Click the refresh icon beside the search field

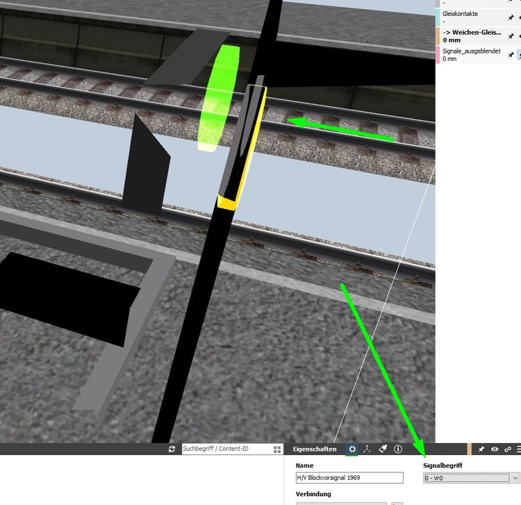click(172, 449)
